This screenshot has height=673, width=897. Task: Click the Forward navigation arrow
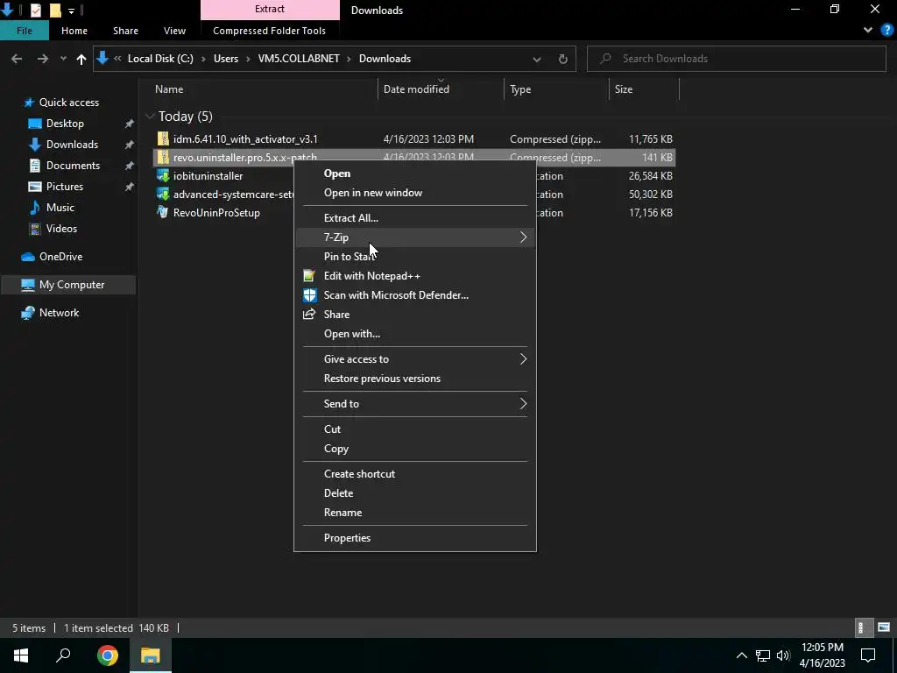[42, 59]
